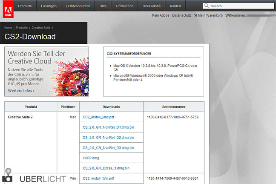276x184 pixels.
Task: Click the Produkt column header
Action: [31, 107]
